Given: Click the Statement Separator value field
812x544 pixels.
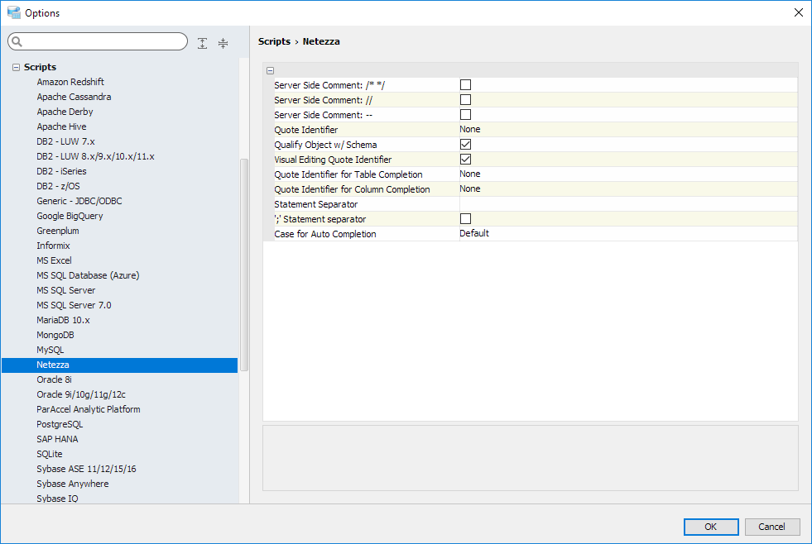Looking at the screenshot, I should click(x=627, y=203).
